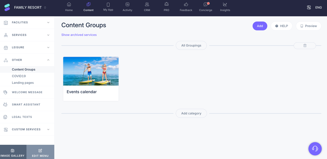The width and height of the screenshot is (327, 159).
Task: Expand the Facilities section chevron
Action: coord(48,22)
